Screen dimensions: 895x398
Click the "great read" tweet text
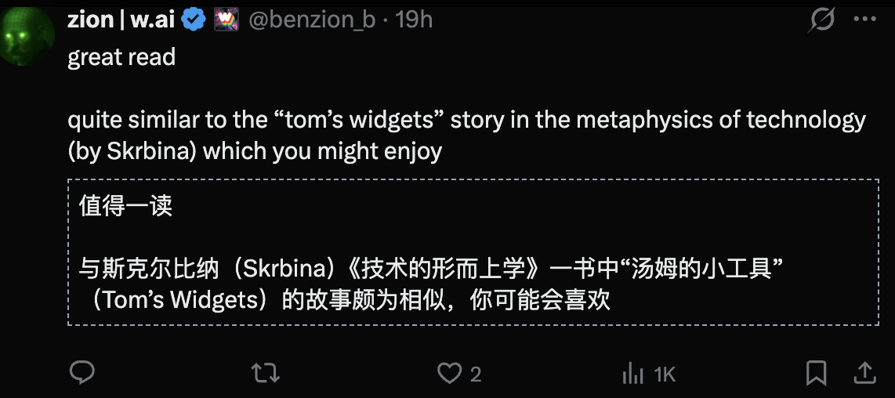click(x=121, y=57)
